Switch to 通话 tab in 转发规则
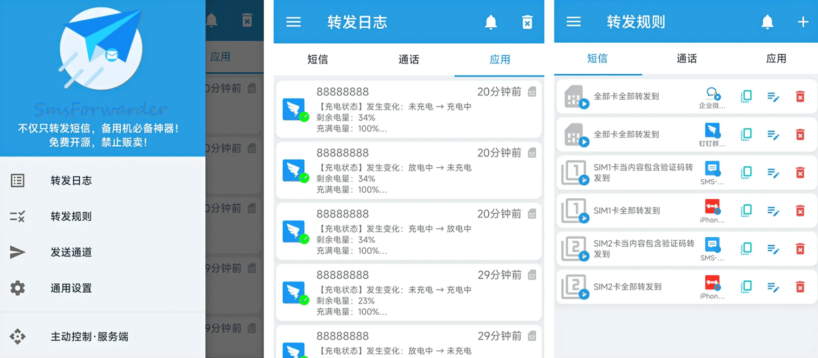The width and height of the screenshot is (818, 358). (x=687, y=59)
